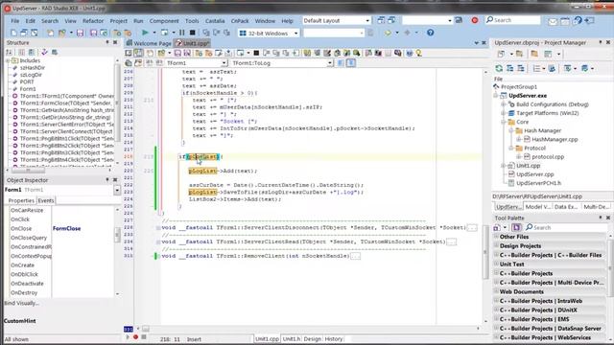Image resolution: width=614 pixels, height=345 pixels.
Task: Open the Component menu
Action: [x=164, y=21]
